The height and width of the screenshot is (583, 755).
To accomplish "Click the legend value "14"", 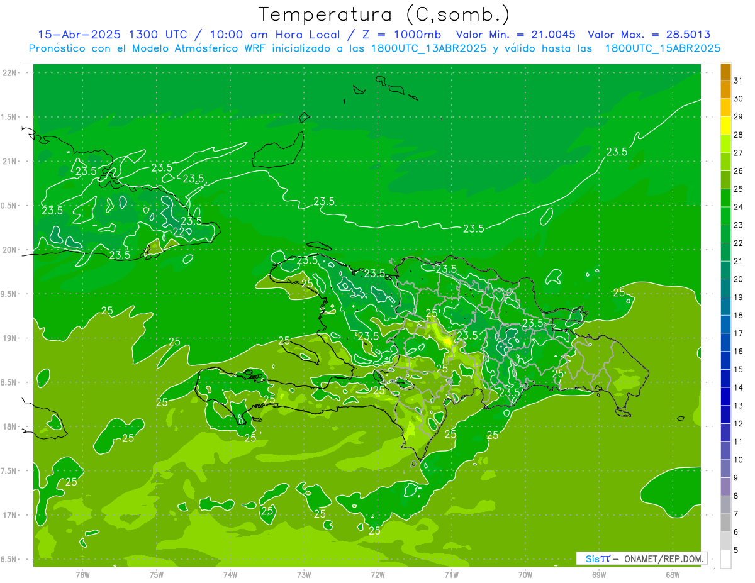I will pos(738,387).
